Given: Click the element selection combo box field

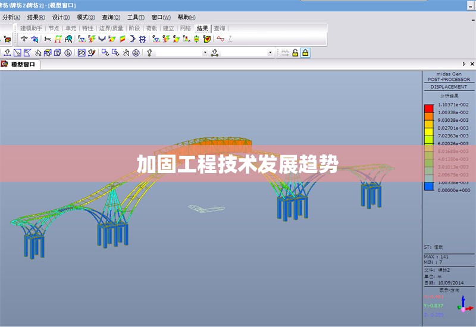Looking at the screenshot, I should [247, 53].
